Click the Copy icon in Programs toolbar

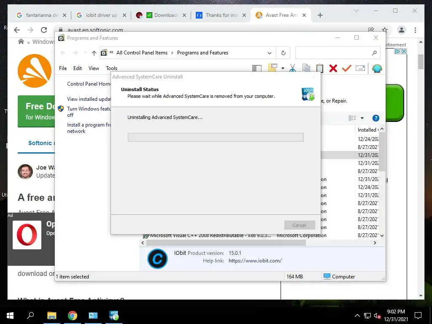pos(306,68)
